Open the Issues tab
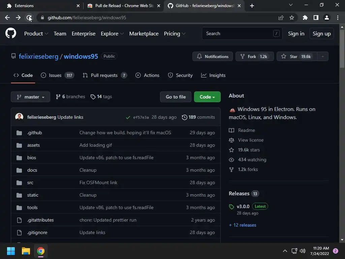This screenshot has width=345, height=259. tap(57, 75)
